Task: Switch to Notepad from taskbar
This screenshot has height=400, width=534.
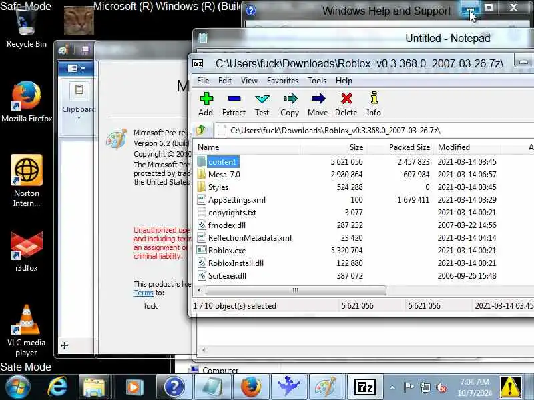Action: (212, 387)
